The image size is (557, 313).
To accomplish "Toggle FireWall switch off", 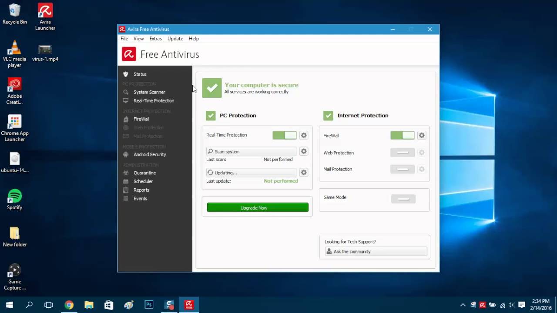I will 403,135.
